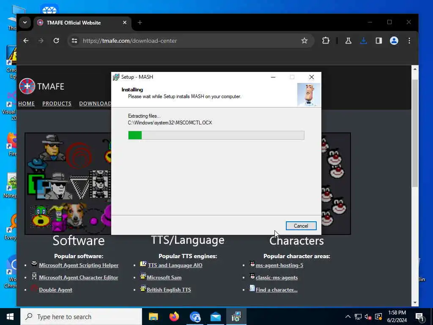Open the network tray icon

click(358, 317)
